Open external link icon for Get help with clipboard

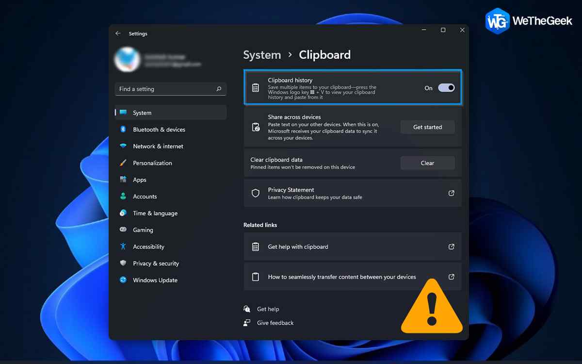pos(452,247)
